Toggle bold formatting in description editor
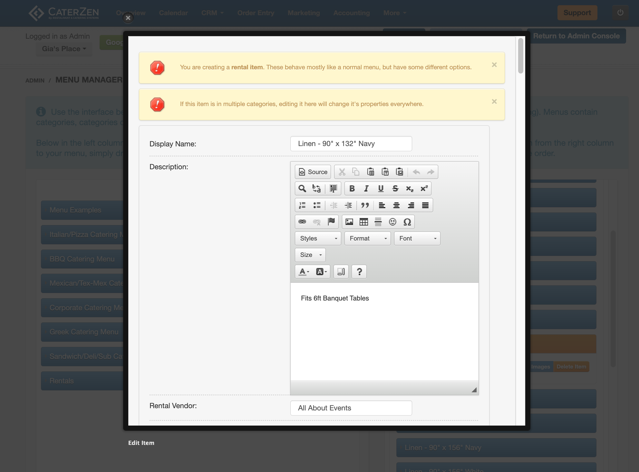 click(x=352, y=189)
